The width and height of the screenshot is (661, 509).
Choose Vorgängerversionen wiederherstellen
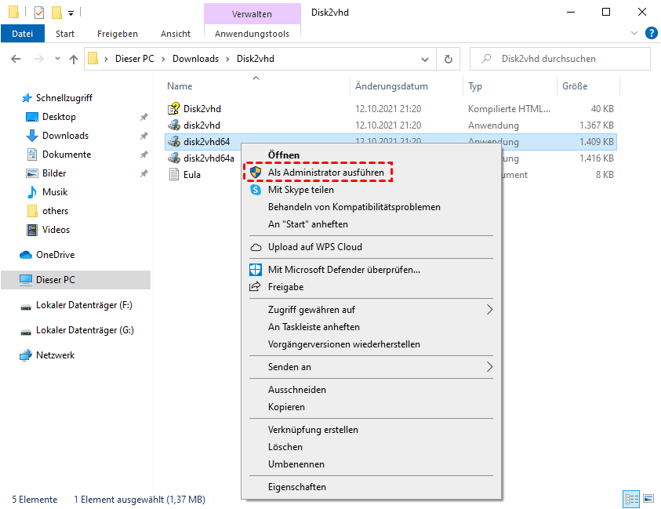[371, 344]
